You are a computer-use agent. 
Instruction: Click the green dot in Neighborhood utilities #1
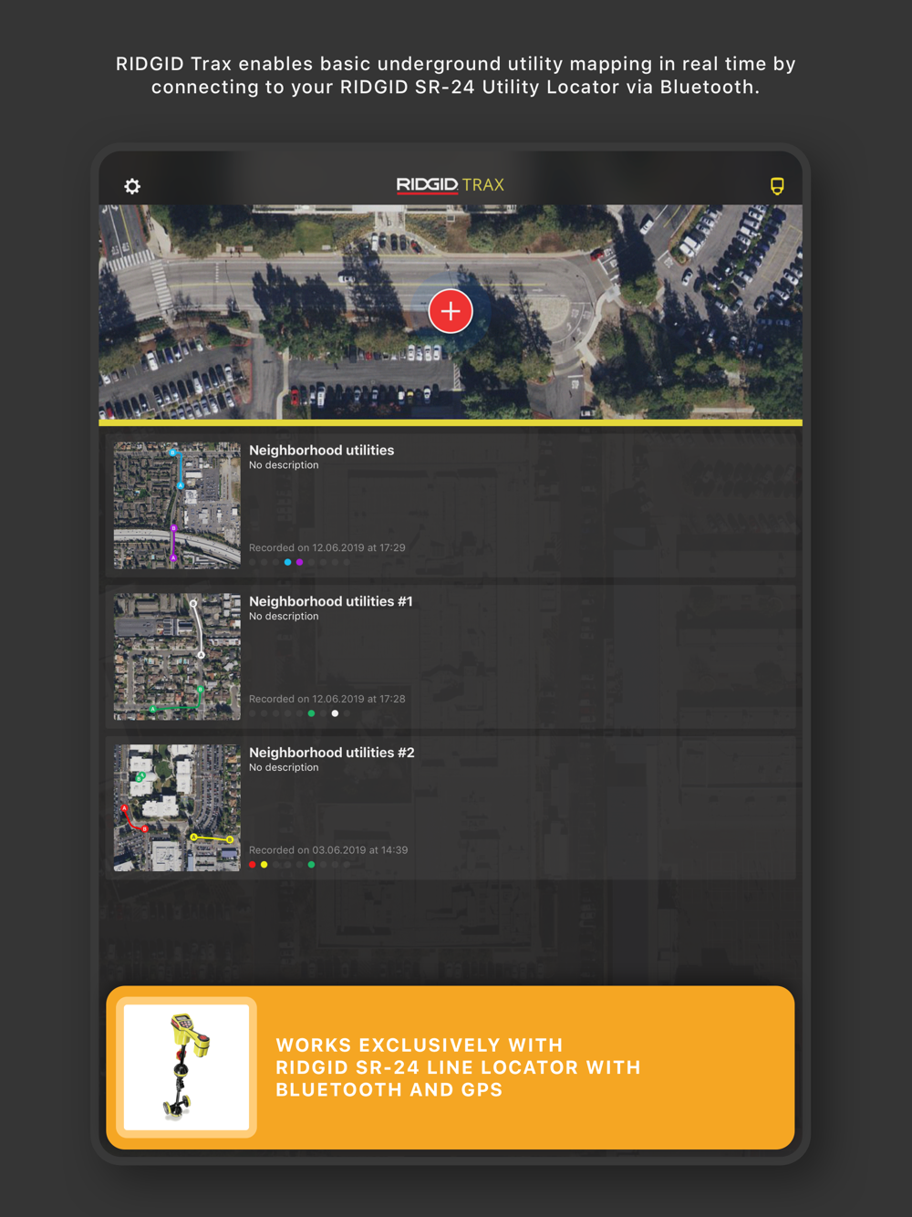(x=311, y=713)
